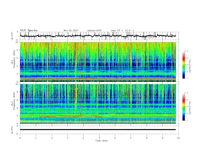The image size is (201, 155).
Task: Click the 'VLF Spectra' title text
Action: (x=29, y=30)
